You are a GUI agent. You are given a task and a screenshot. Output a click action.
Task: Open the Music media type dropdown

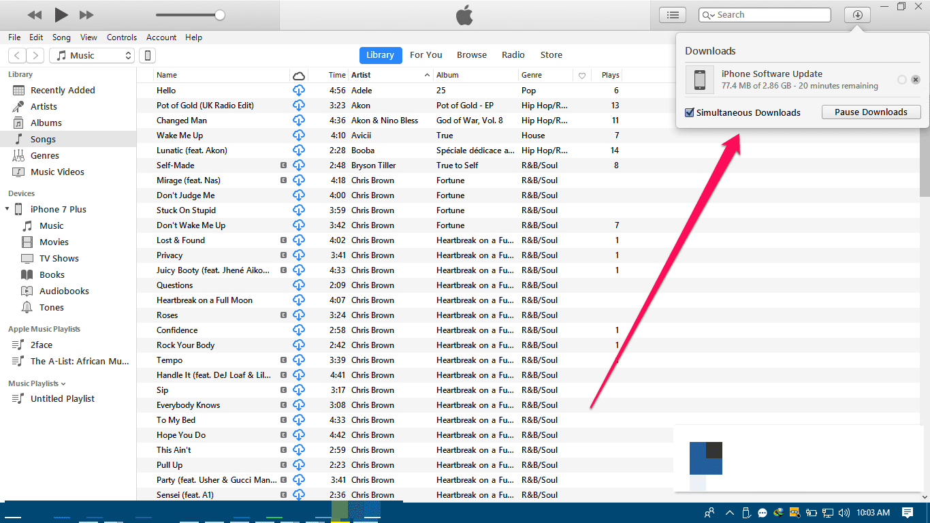92,56
